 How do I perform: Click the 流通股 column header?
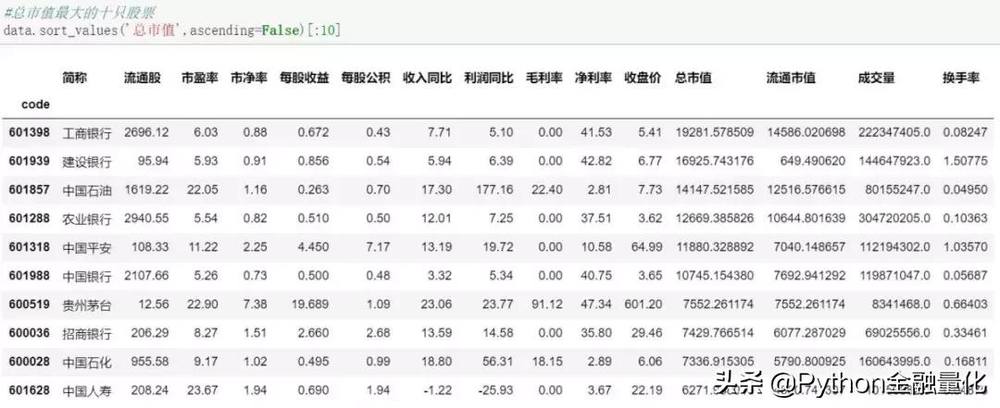click(144, 79)
